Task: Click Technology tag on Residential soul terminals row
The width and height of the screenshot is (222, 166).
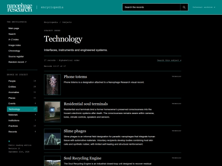Action: [176, 104]
